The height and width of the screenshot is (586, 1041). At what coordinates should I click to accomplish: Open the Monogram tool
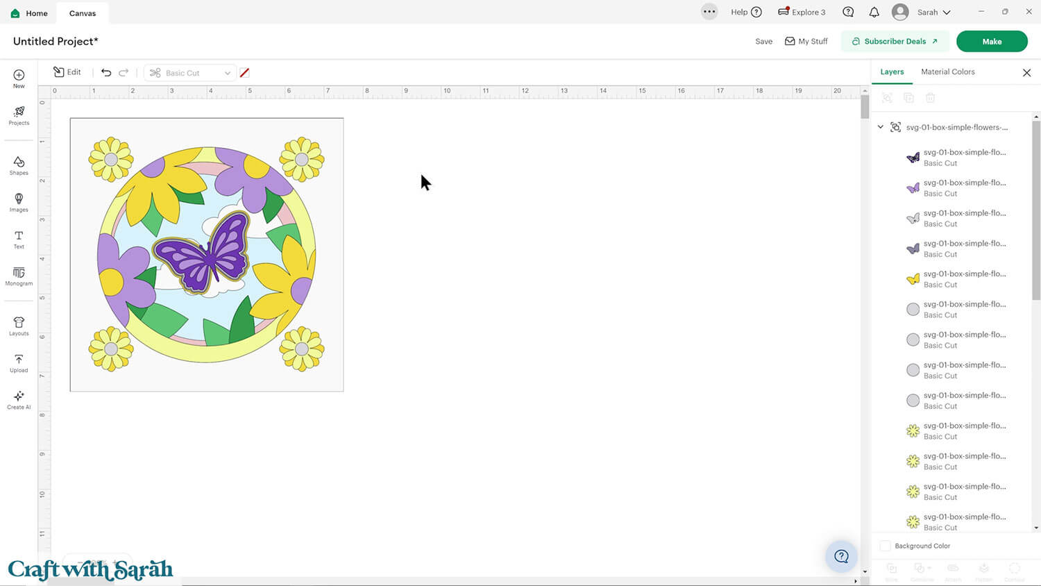point(19,276)
